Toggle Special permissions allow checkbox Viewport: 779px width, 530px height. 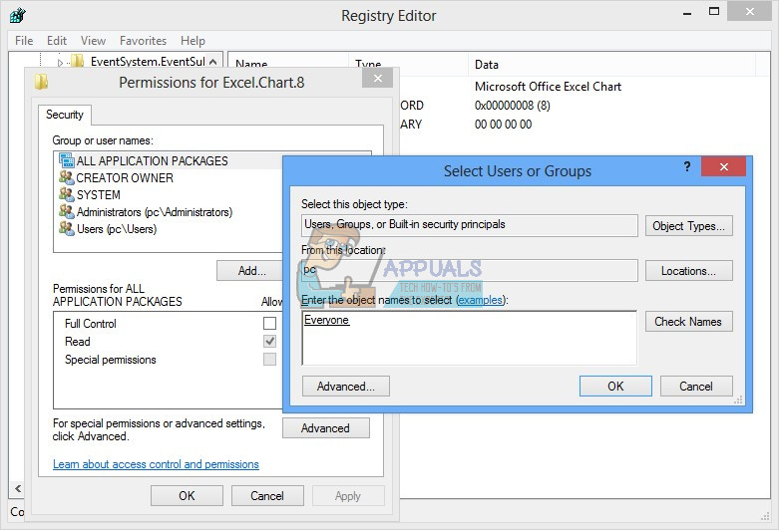[x=269, y=360]
